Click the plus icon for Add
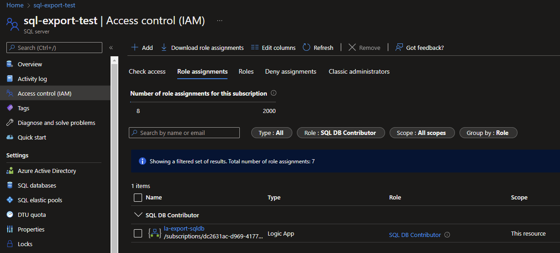This screenshot has width=560, height=253. 135,47
